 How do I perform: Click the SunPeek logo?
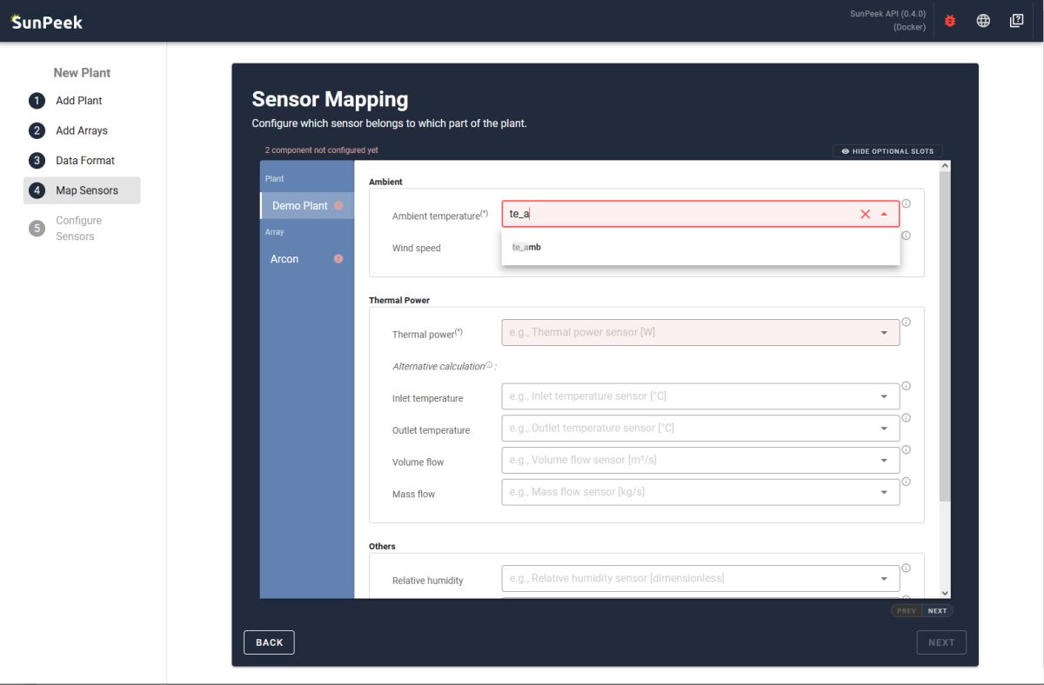(46, 21)
